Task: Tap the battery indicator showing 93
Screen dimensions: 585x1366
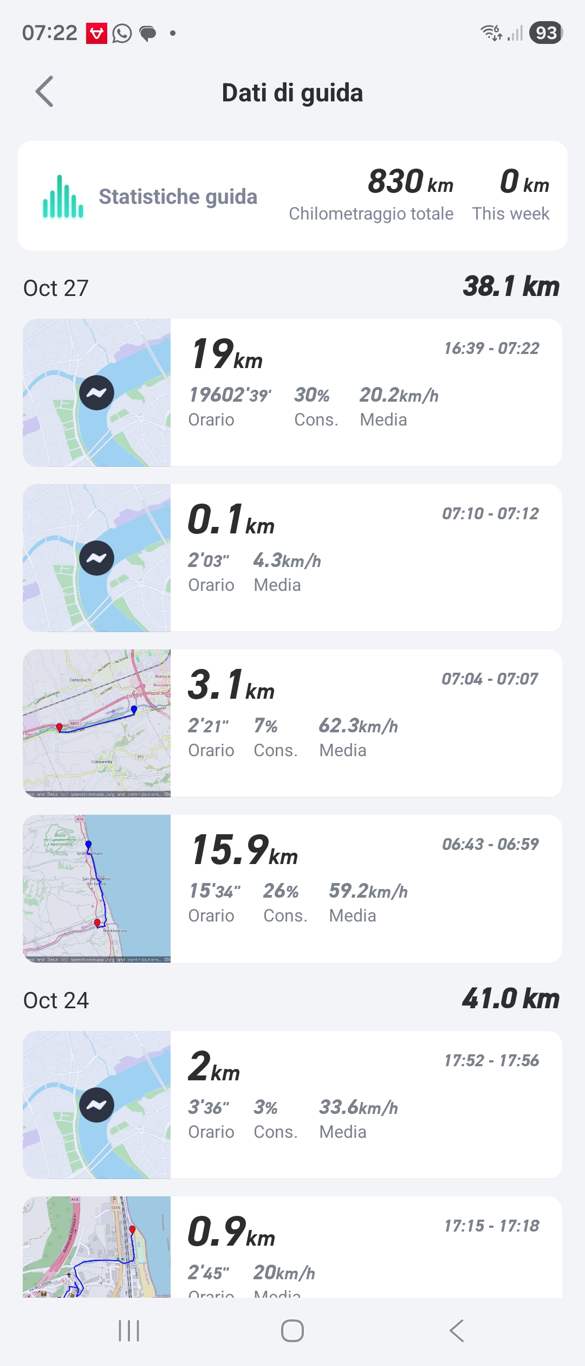Action: click(546, 33)
